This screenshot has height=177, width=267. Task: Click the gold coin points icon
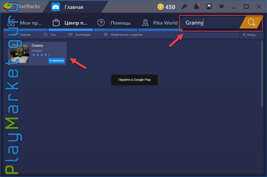(160, 7)
